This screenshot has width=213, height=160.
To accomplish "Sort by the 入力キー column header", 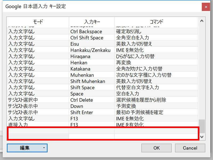I will (92, 22).
